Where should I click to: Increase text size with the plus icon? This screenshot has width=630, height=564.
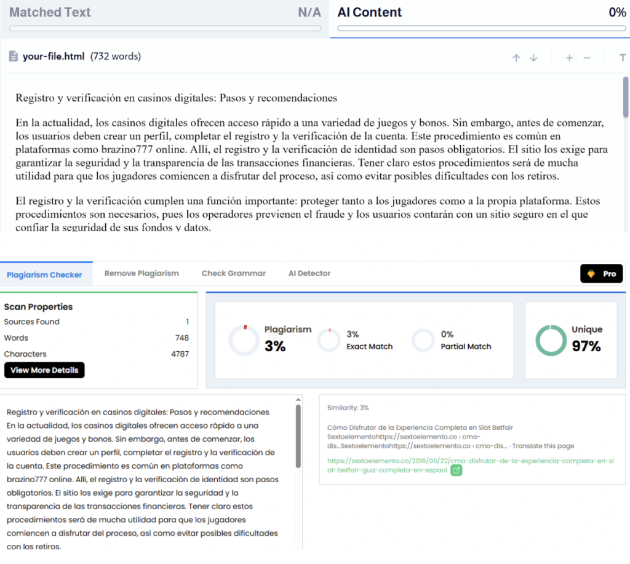tap(569, 57)
